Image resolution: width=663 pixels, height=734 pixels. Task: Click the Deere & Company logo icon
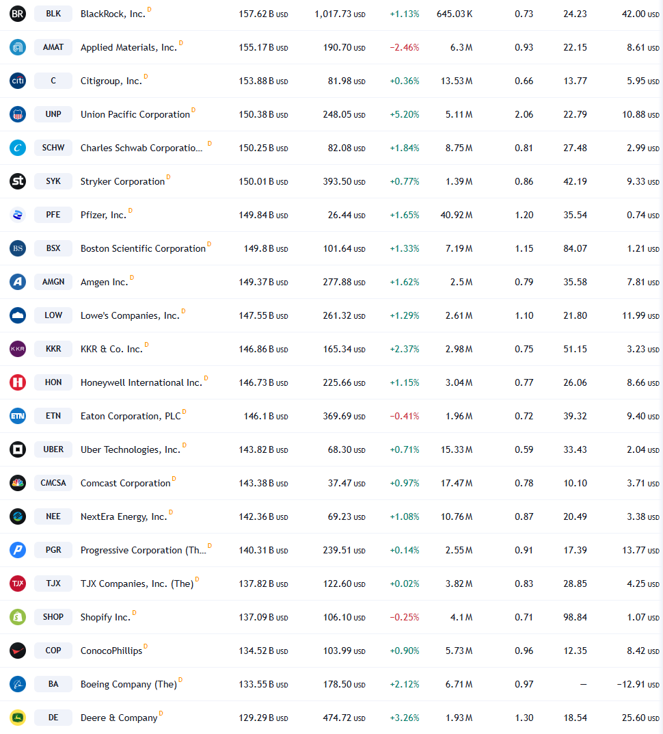[18, 718]
